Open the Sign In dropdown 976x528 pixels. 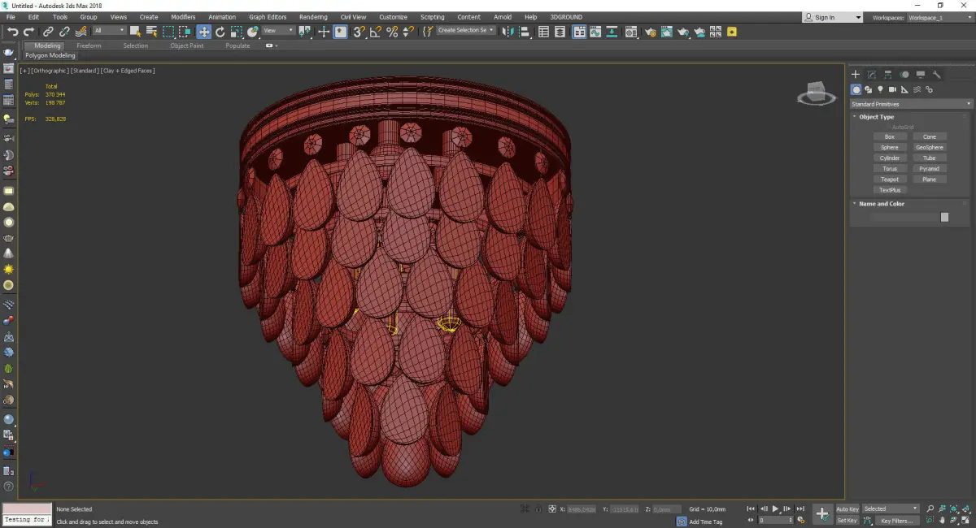click(x=833, y=17)
